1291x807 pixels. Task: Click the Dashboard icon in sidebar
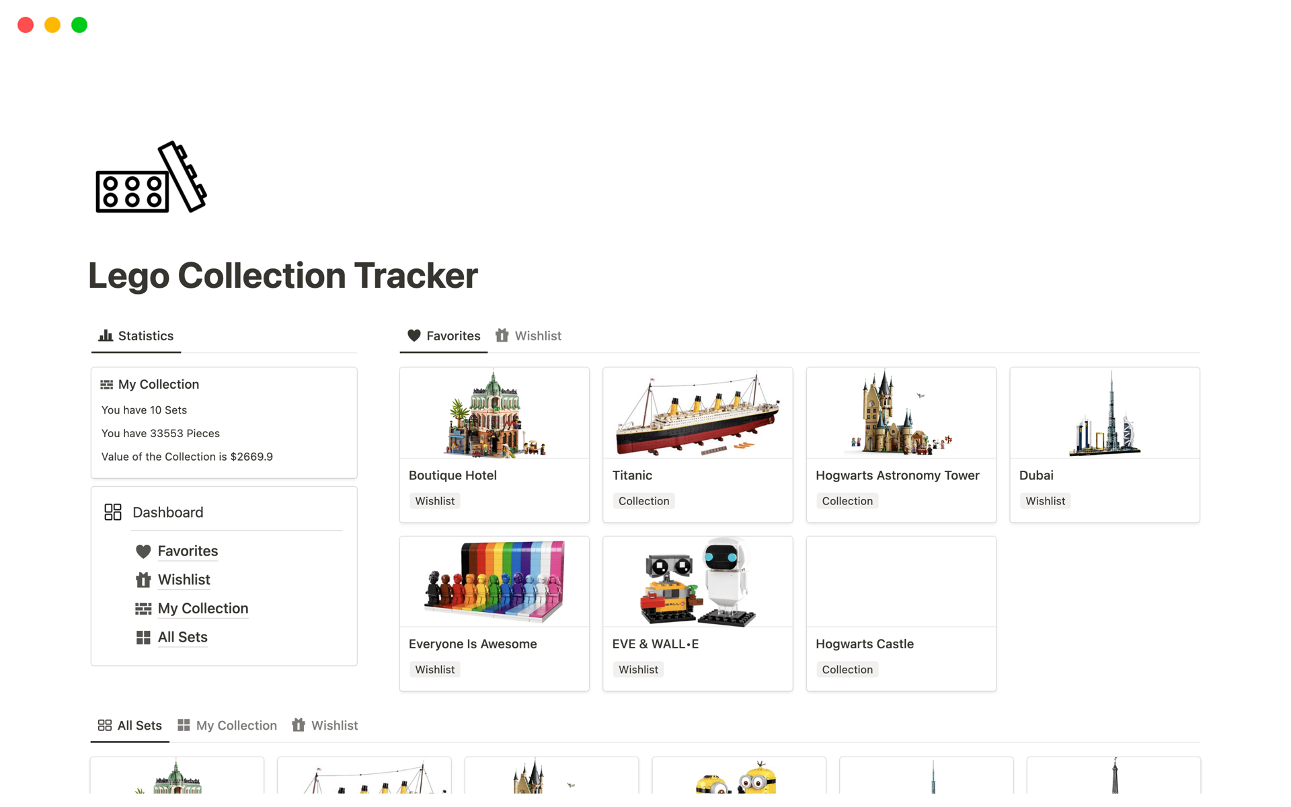coord(112,511)
